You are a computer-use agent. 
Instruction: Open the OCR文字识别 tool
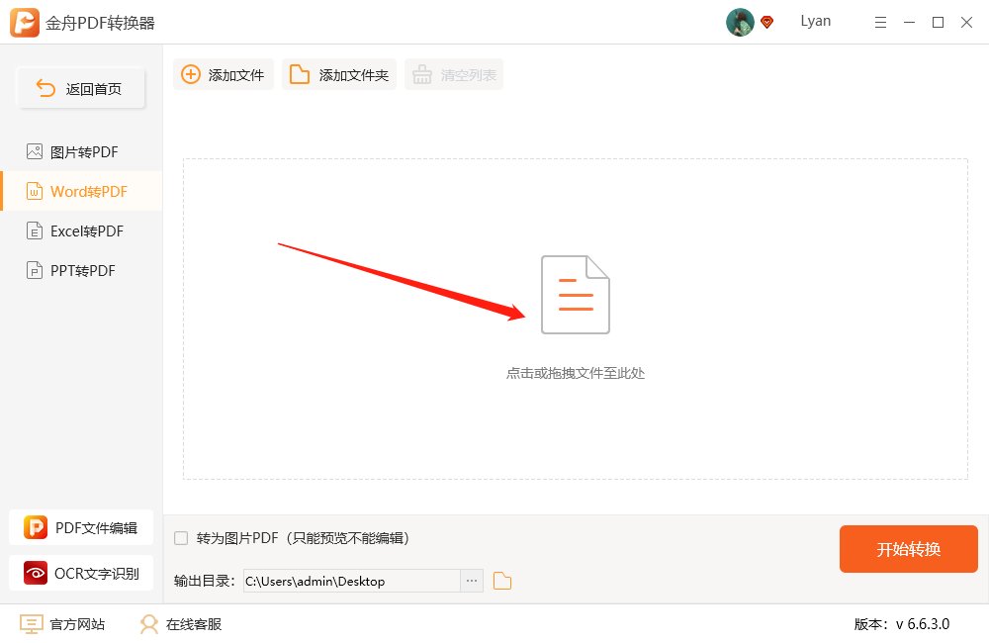(x=81, y=573)
